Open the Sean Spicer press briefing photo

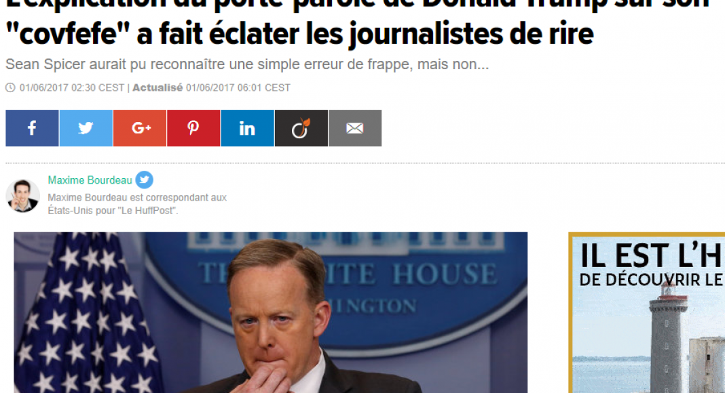point(270,312)
